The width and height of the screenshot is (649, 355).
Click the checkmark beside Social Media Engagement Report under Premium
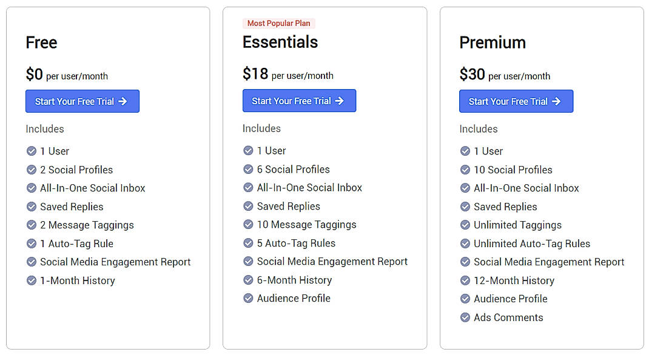point(465,262)
